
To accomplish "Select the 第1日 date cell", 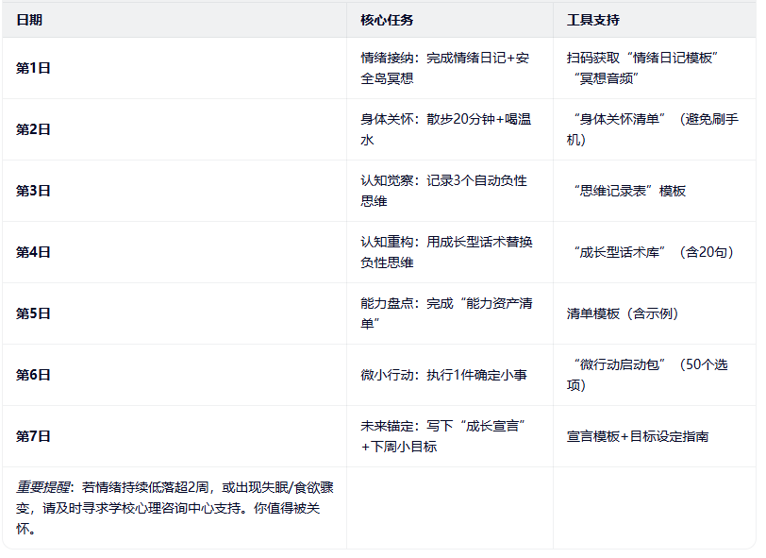I will click(34, 68).
